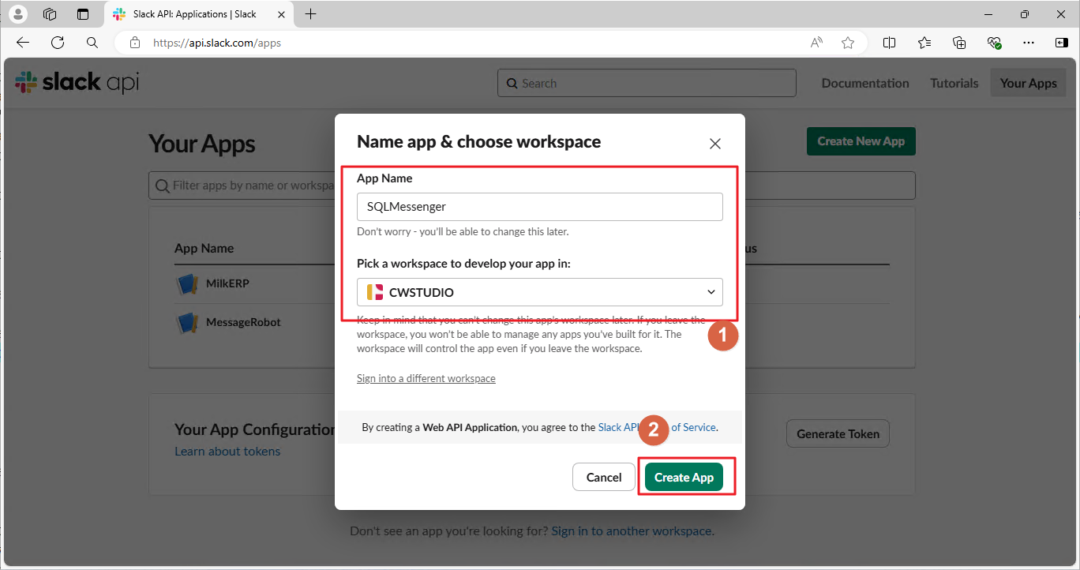Focus the Slack API Search field

(x=647, y=83)
